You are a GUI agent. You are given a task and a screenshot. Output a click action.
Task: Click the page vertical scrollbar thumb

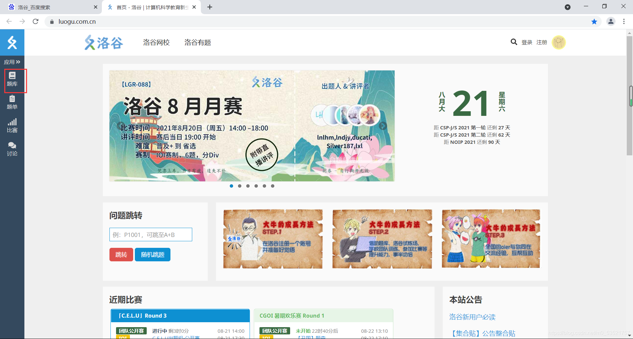coord(630,95)
